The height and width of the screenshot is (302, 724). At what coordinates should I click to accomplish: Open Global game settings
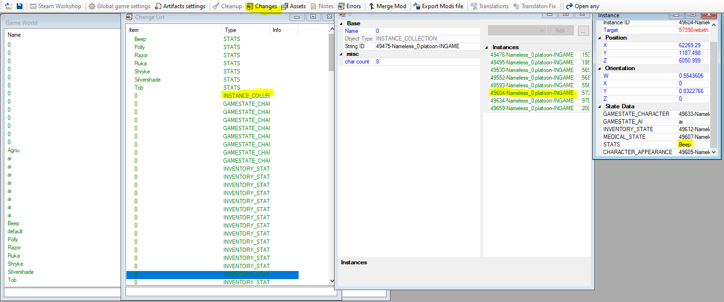pyautogui.click(x=120, y=6)
